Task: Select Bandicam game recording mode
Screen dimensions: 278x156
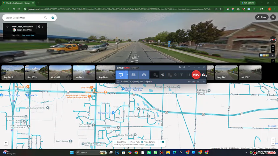Action: [144, 75]
